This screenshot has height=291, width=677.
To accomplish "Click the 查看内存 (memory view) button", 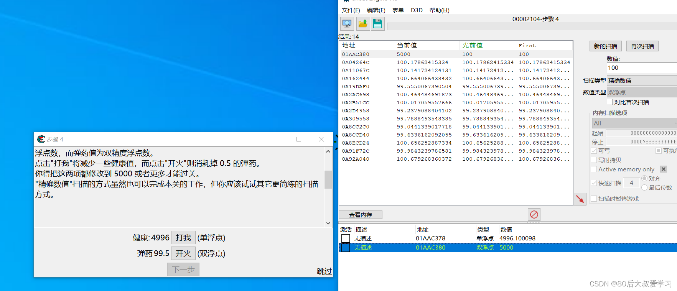I will pos(361,215).
